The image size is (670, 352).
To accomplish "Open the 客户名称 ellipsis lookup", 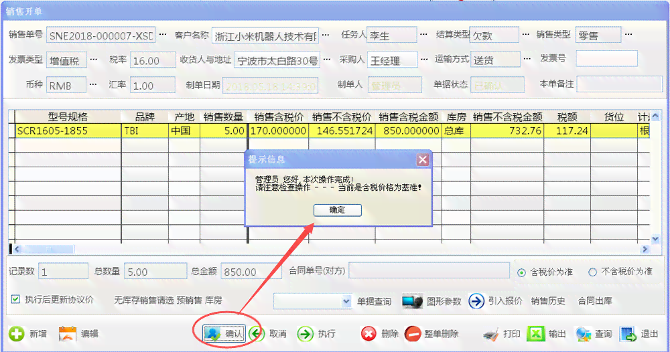I will coord(326,35).
